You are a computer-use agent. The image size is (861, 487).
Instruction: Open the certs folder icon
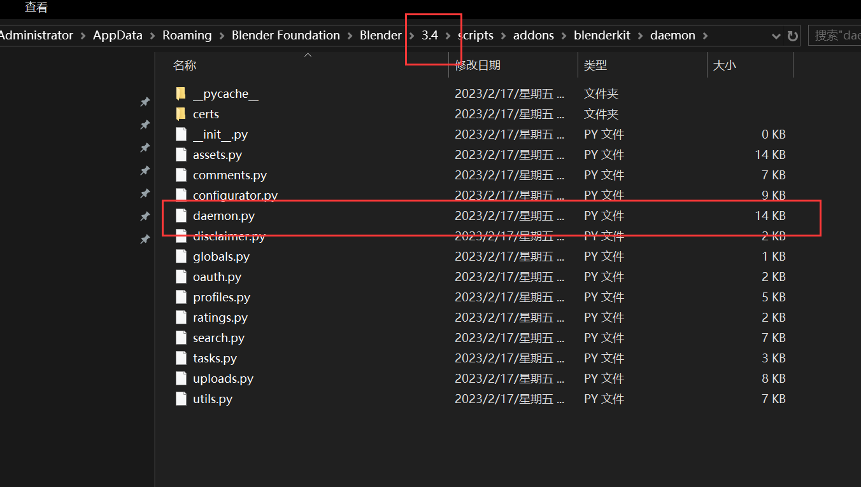(180, 114)
